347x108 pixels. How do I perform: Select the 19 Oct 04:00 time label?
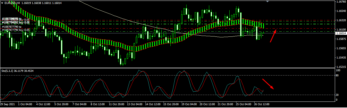(189, 104)
